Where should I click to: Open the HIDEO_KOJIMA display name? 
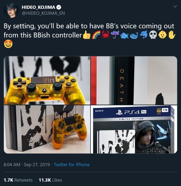[x=38, y=7]
